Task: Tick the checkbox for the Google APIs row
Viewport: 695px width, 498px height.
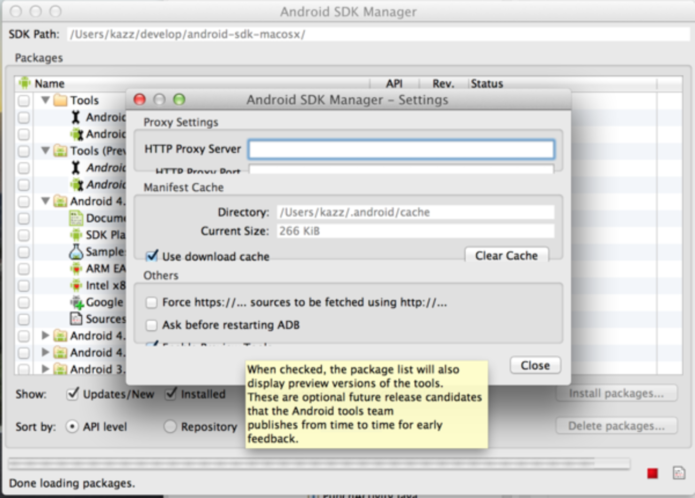Action: [x=24, y=302]
